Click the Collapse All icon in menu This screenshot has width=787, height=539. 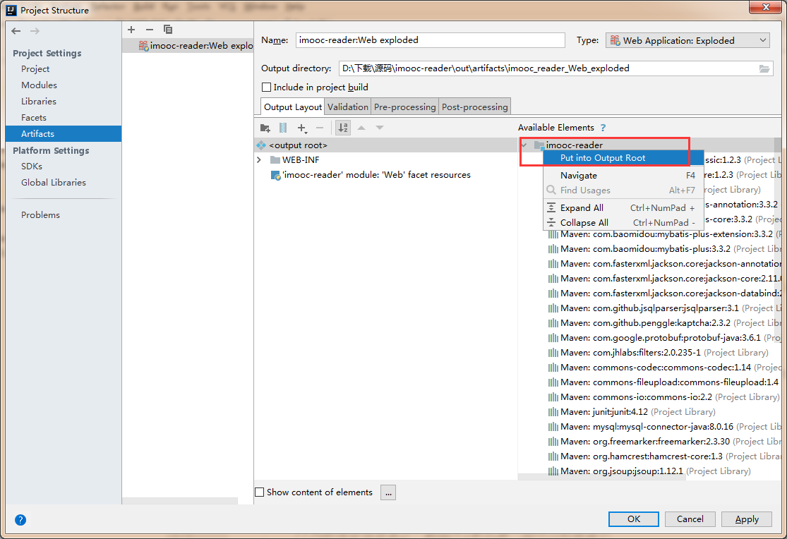[551, 222]
